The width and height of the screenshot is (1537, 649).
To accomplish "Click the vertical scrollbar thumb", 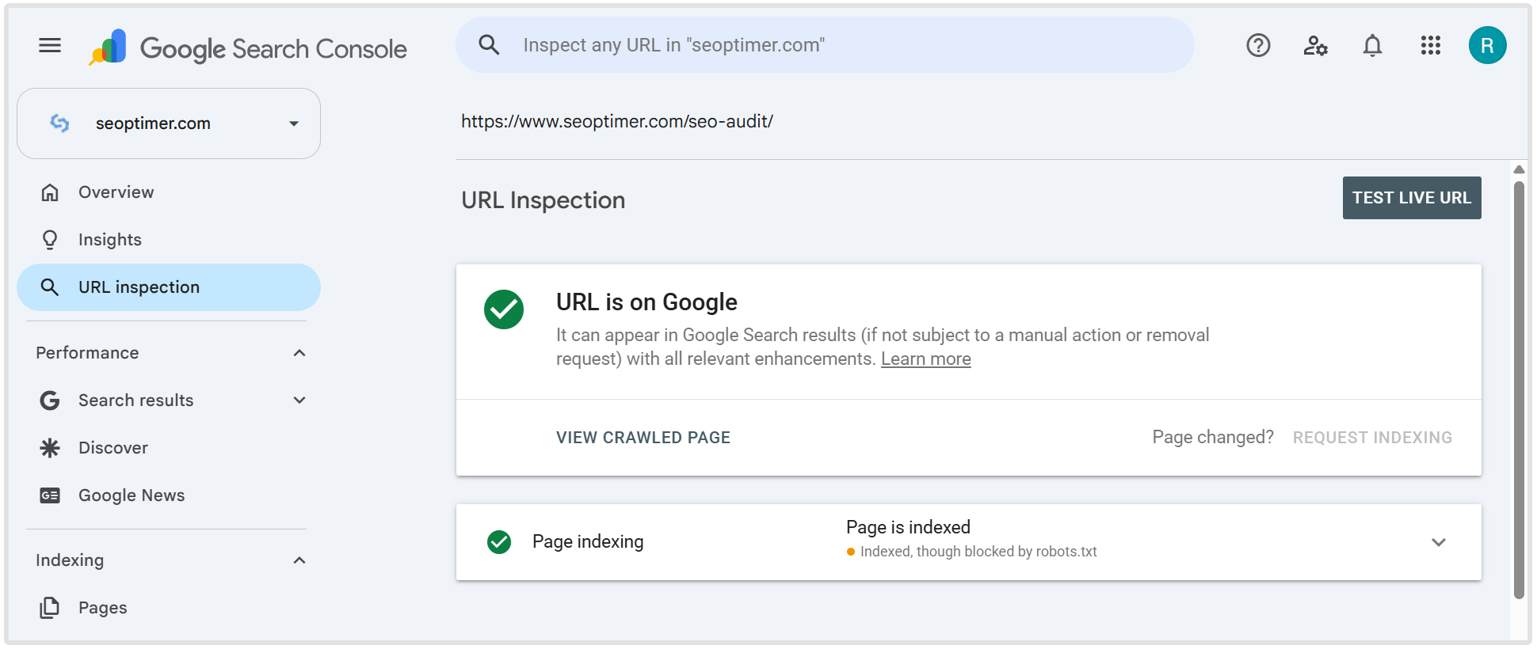I will (1519, 389).
